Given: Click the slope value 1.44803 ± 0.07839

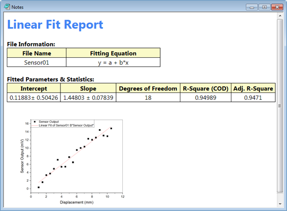Looking at the screenshot, I should (x=88, y=98).
